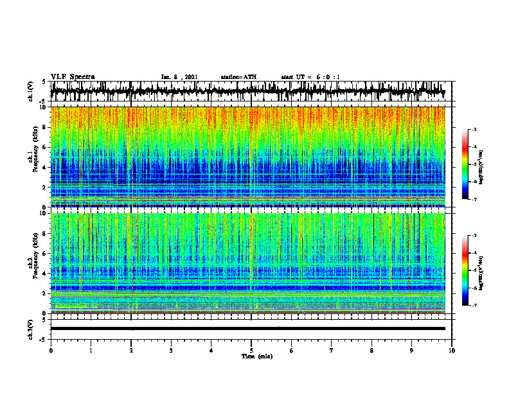Select the date text "Jan. 8, 2021"
Viewport: 509px width, 393px height.
tap(179, 77)
